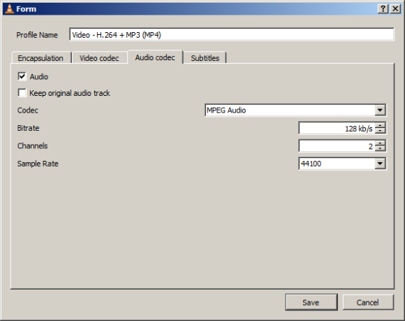
Task: Go to the Subtitles tab
Action: (205, 58)
